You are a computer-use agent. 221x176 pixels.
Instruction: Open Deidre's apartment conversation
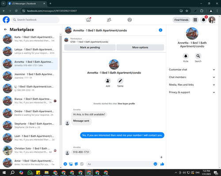pos(30,113)
